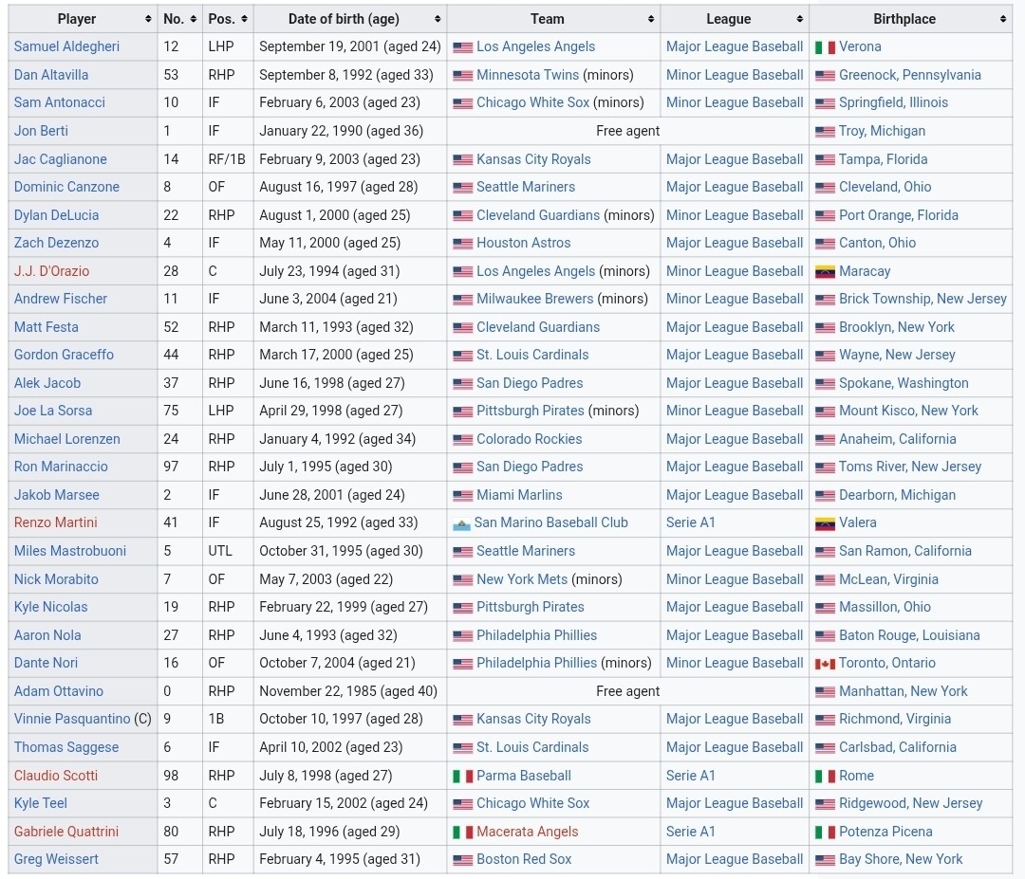The width and height of the screenshot is (1025, 879).
Task: Click the US flag beside Troy, Michigan
Action: pyautogui.click(x=825, y=131)
